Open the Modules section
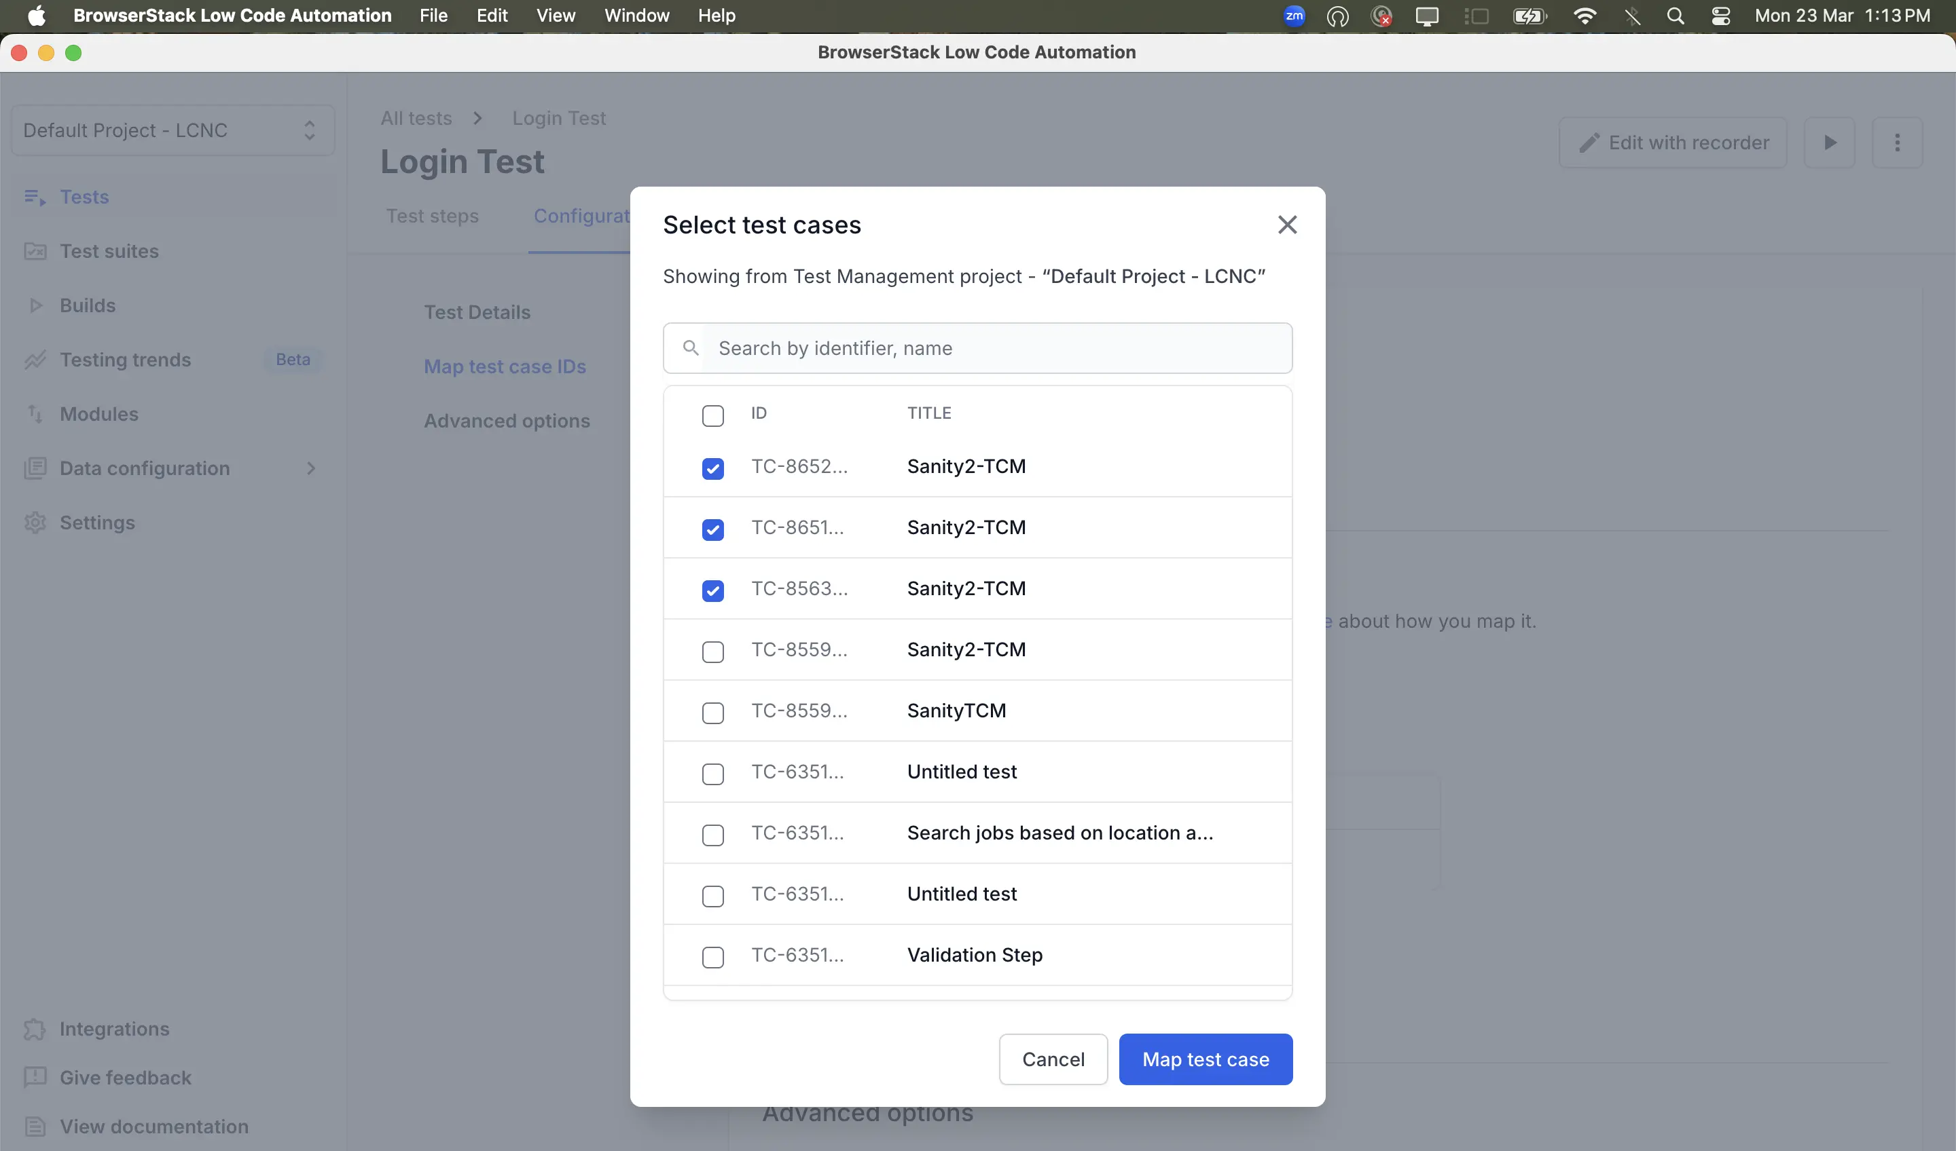Screen dimensions: 1956x1151 [99, 414]
